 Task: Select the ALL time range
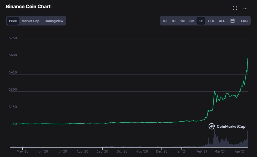coord(222,21)
